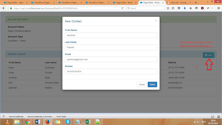Click the Last Name input field
The height and width of the screenshot is (125, 222).
point(111,47)
